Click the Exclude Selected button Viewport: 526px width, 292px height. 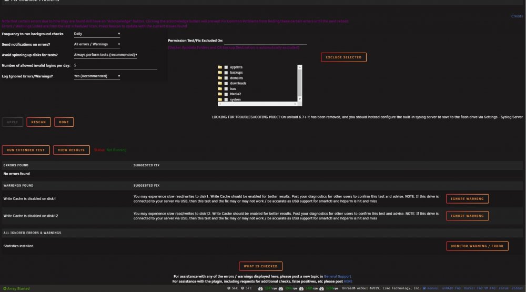[343, 57]
